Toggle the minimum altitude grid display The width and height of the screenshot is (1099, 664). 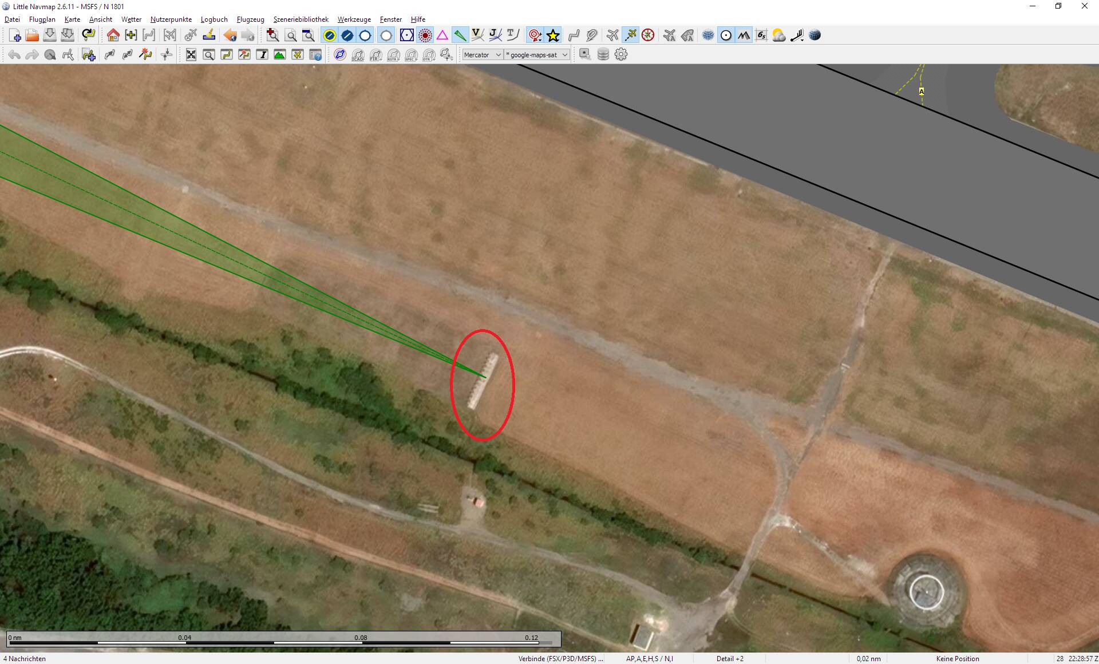click(x=761, y=35)
